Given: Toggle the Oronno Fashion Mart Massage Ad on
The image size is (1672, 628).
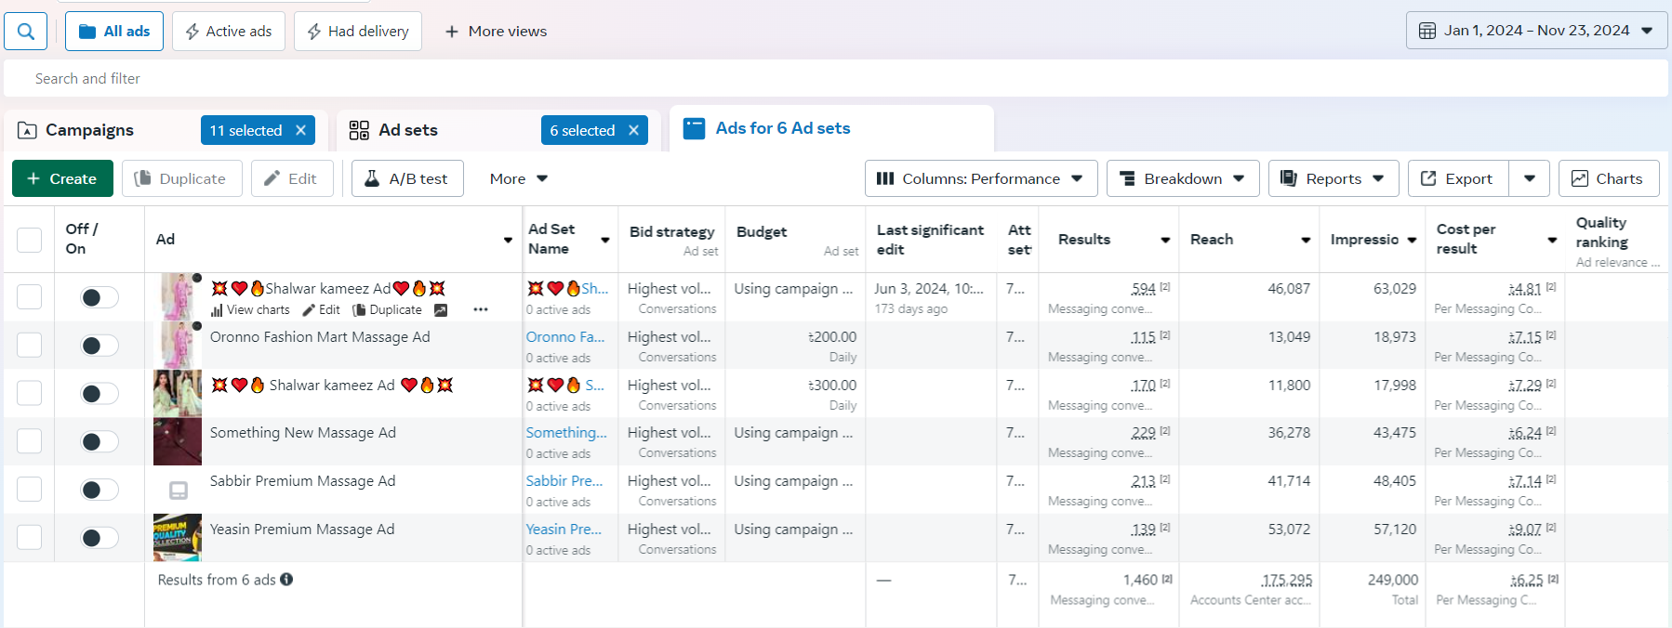Looking at the screenshot, I should (x=99, y=346).
